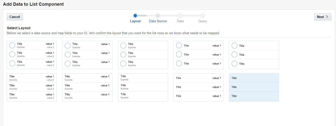Select the highlighted title-only layout
The width and height of the screenshot is (336, 126).
(x=254, y=87)
